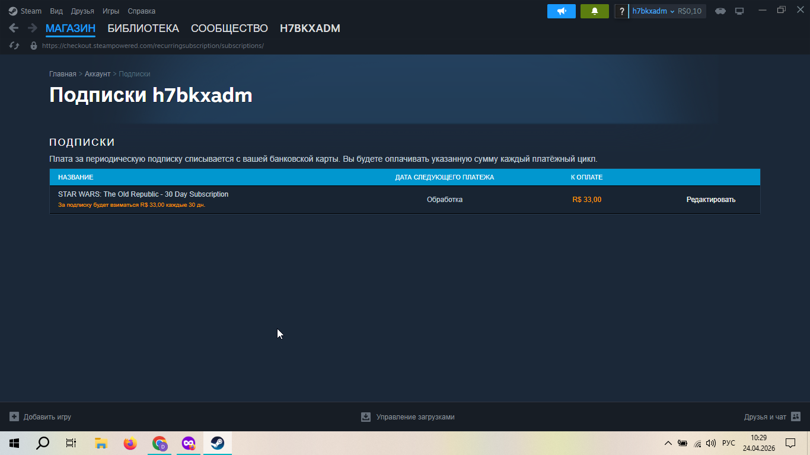This screenshot has width=810, height=455.
Task: Click the ДАТА СЛЕДУЮЩЕГО ПЛАТЕЖА column header
Action: pos(445,177)
